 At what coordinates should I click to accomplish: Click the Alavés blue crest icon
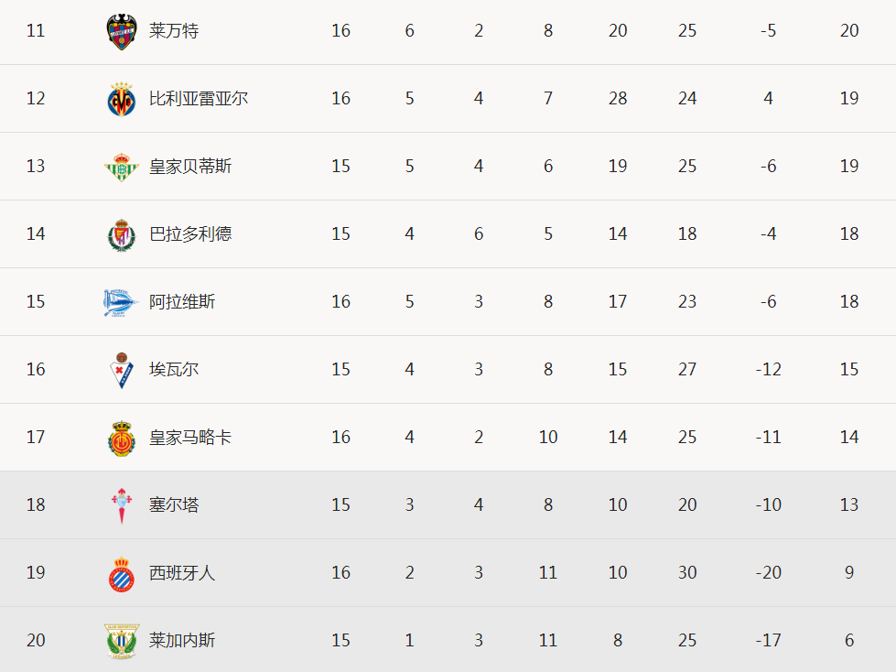click(121, 302)
